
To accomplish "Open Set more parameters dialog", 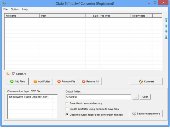I will 146,113.
